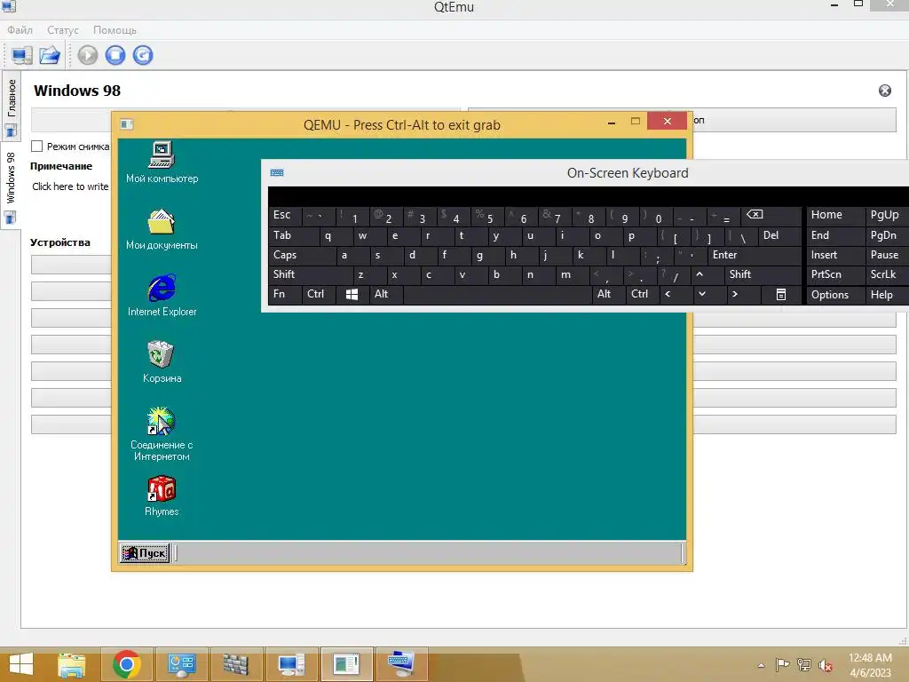Screen dimensions: 909x682
Task: Click the Home key on On-Screen Keyboard
Action: pyautogui.click(x=834, y=216)
